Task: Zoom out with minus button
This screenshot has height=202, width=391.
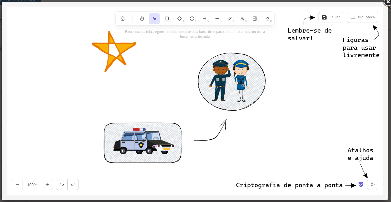Action: point(17,185)
